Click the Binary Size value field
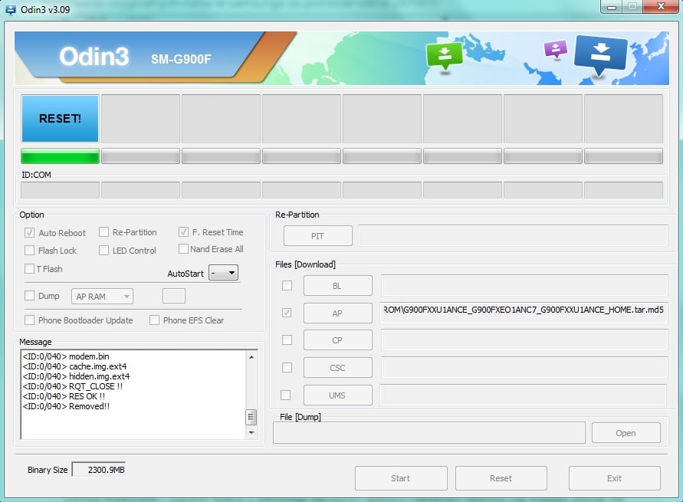Screen dimensions: 683x502 tap(98, 469)
